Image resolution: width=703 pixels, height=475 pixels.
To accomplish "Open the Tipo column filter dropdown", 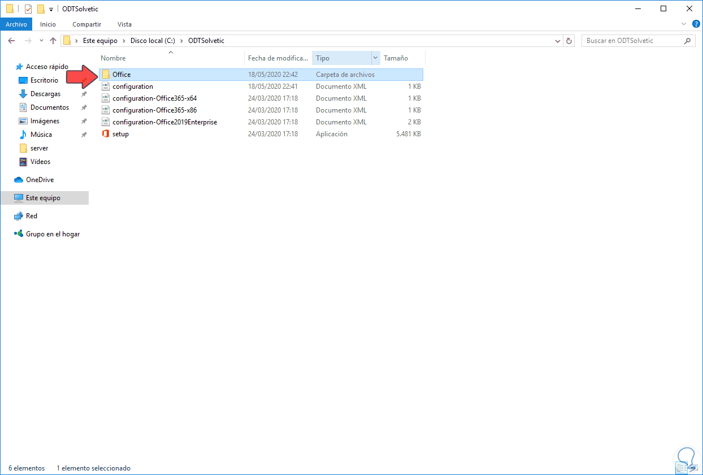I will (375, 58).
